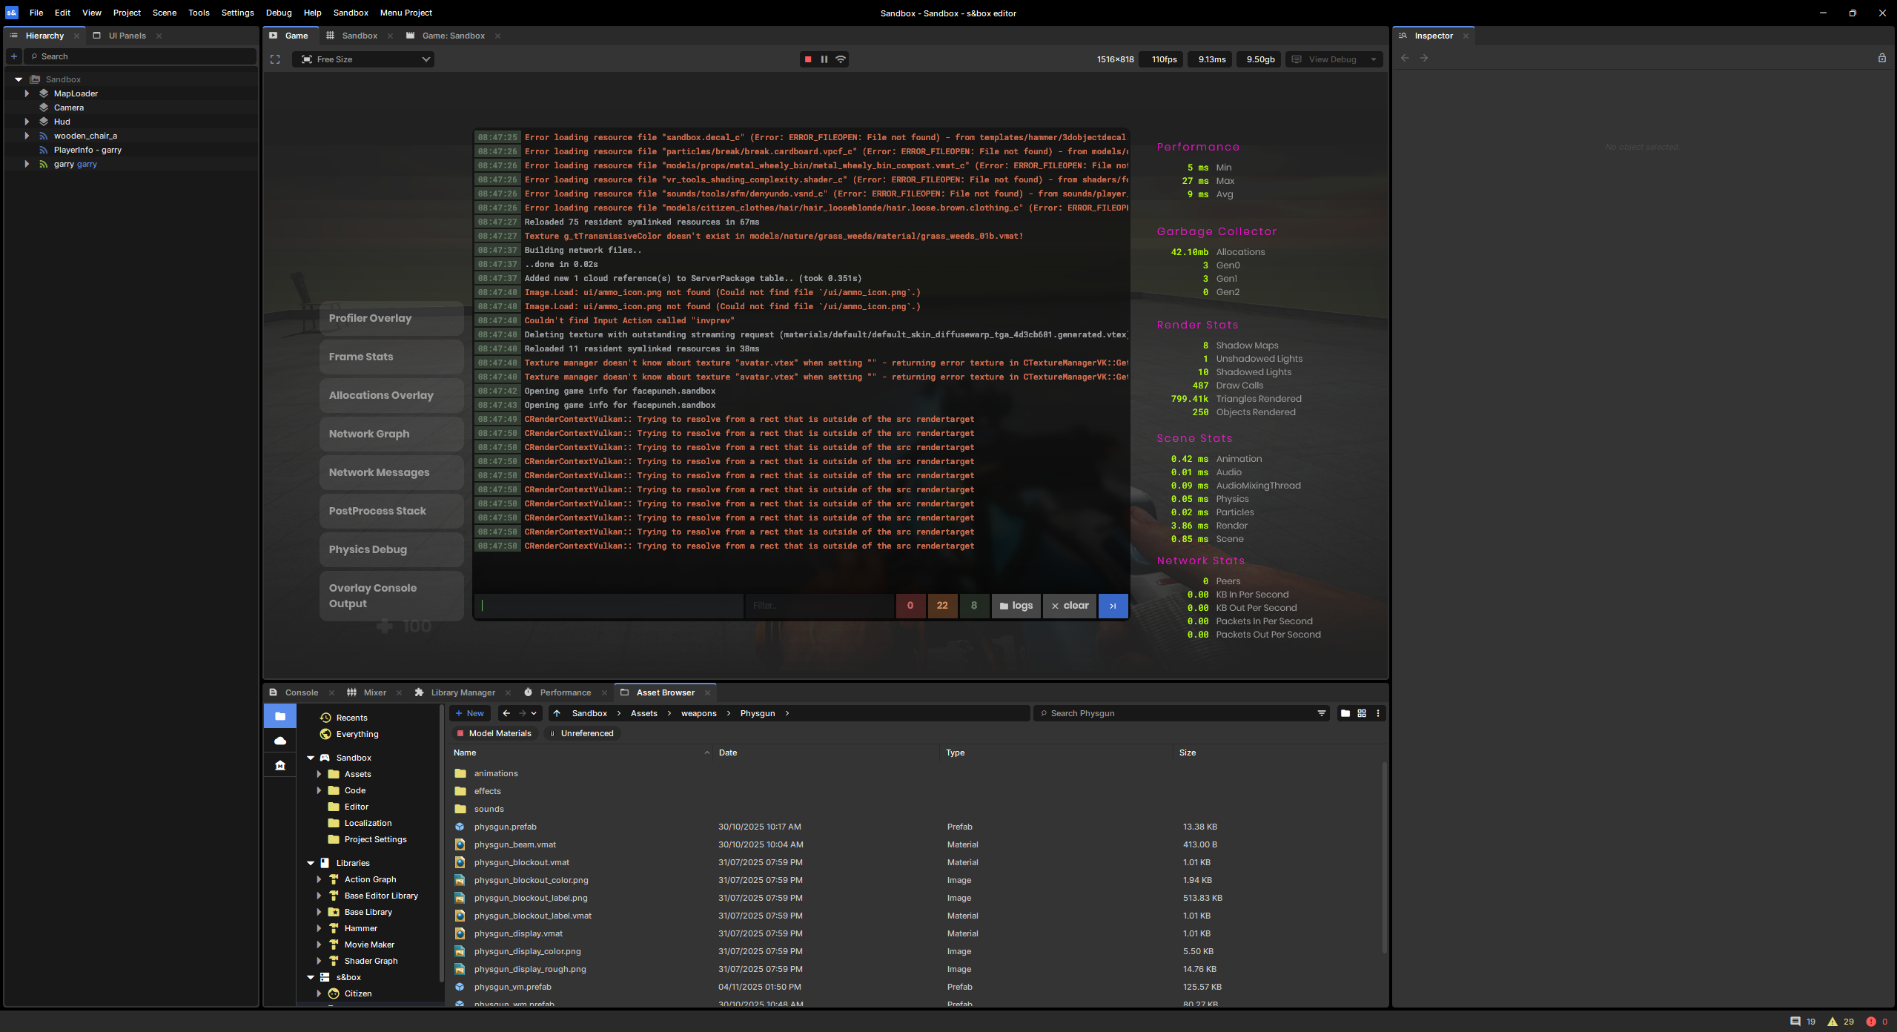Switch asset browser to grid view
The image size is (1897, 1032).
tap(1362, 713)
